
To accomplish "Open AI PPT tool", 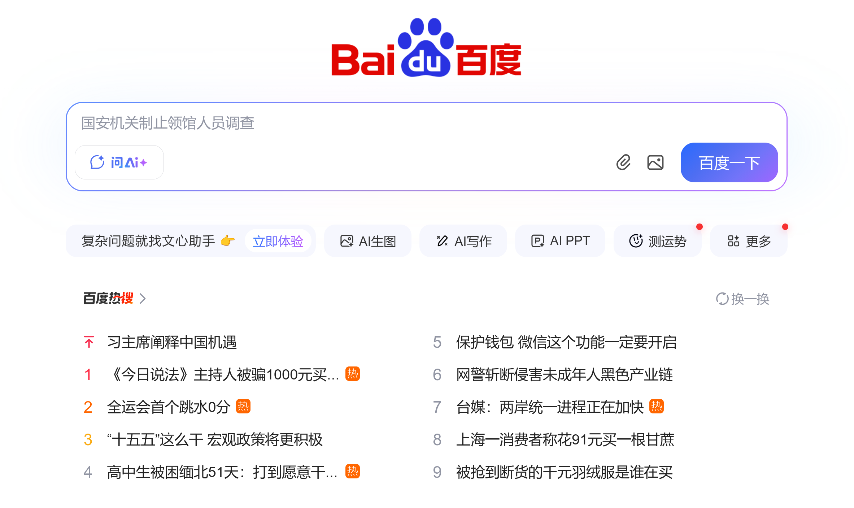I will point(560,241).
